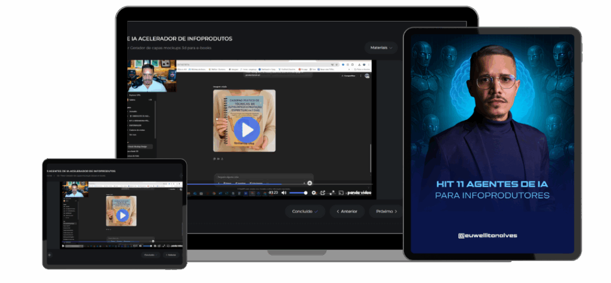This screenshot has height=283, width=611.
Task: Play the video on the laptop screen
Action: (x=246, y=130)
